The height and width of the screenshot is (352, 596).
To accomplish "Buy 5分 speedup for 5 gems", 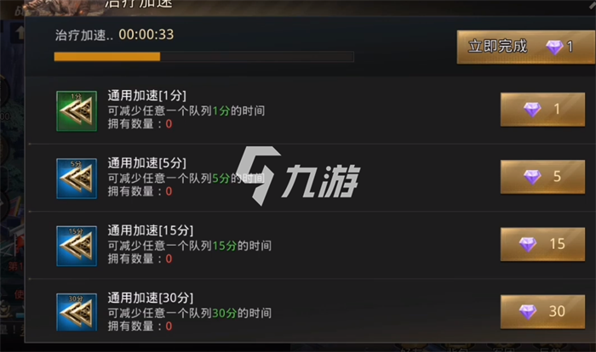I will [542, 177].
